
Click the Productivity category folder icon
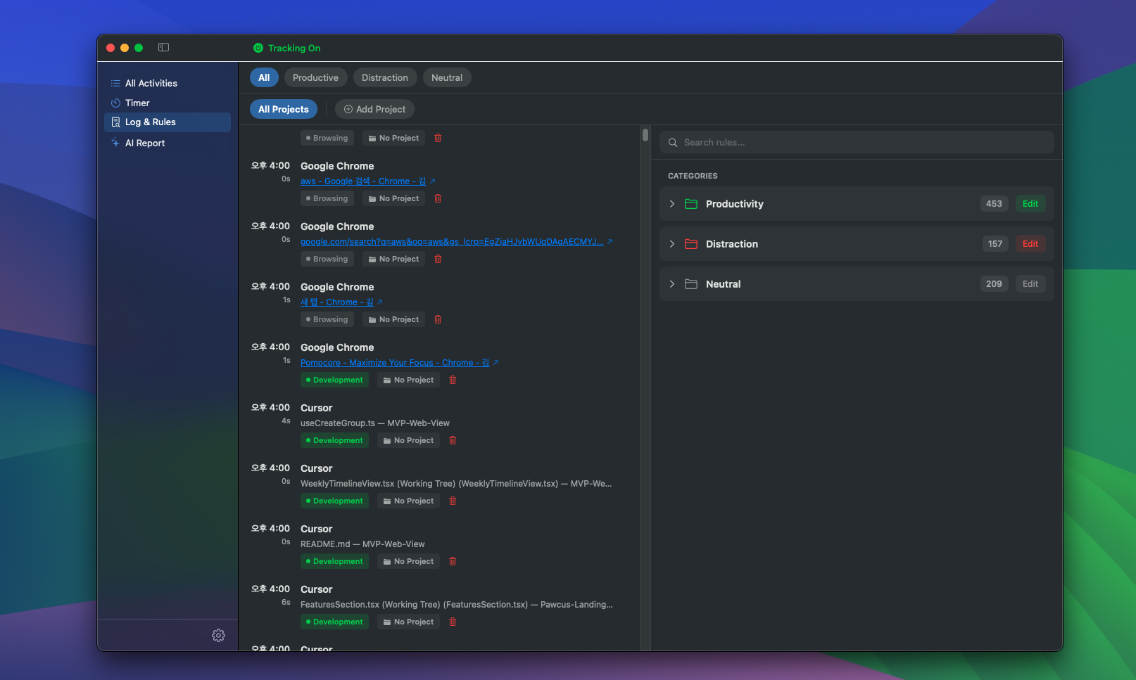click(x=690, y=204)
